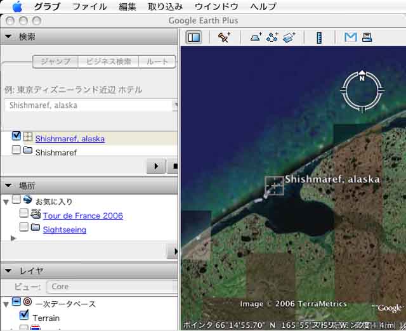This screenshot has width=406, height=331.
Task: Collapse the 場所 panel
Action: pos(8,185)
